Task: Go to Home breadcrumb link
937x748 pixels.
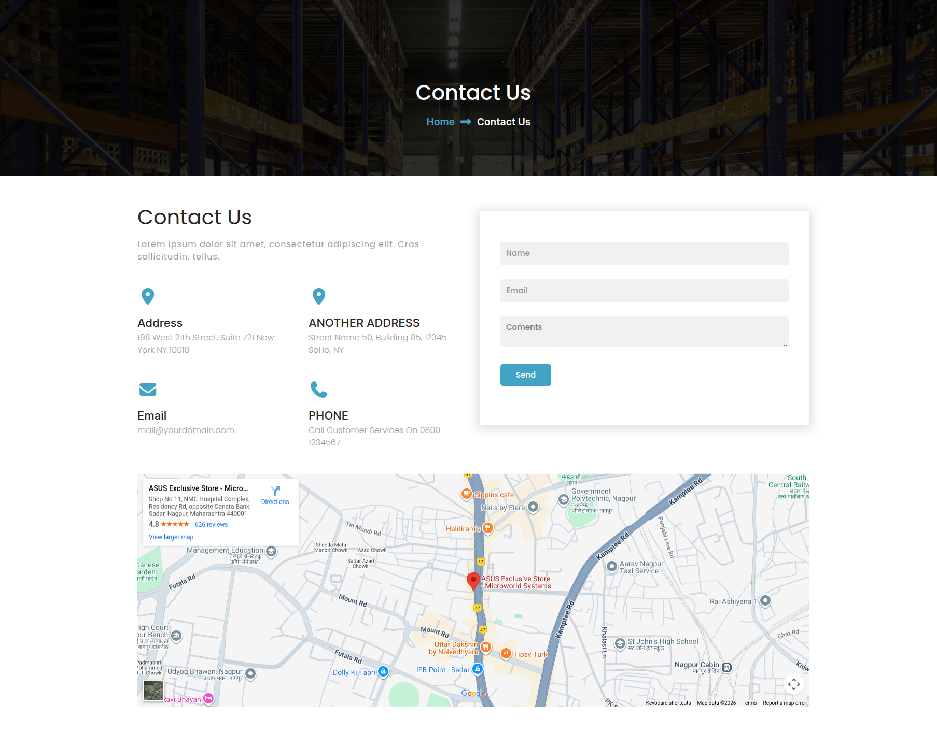Action: (440, 122)
